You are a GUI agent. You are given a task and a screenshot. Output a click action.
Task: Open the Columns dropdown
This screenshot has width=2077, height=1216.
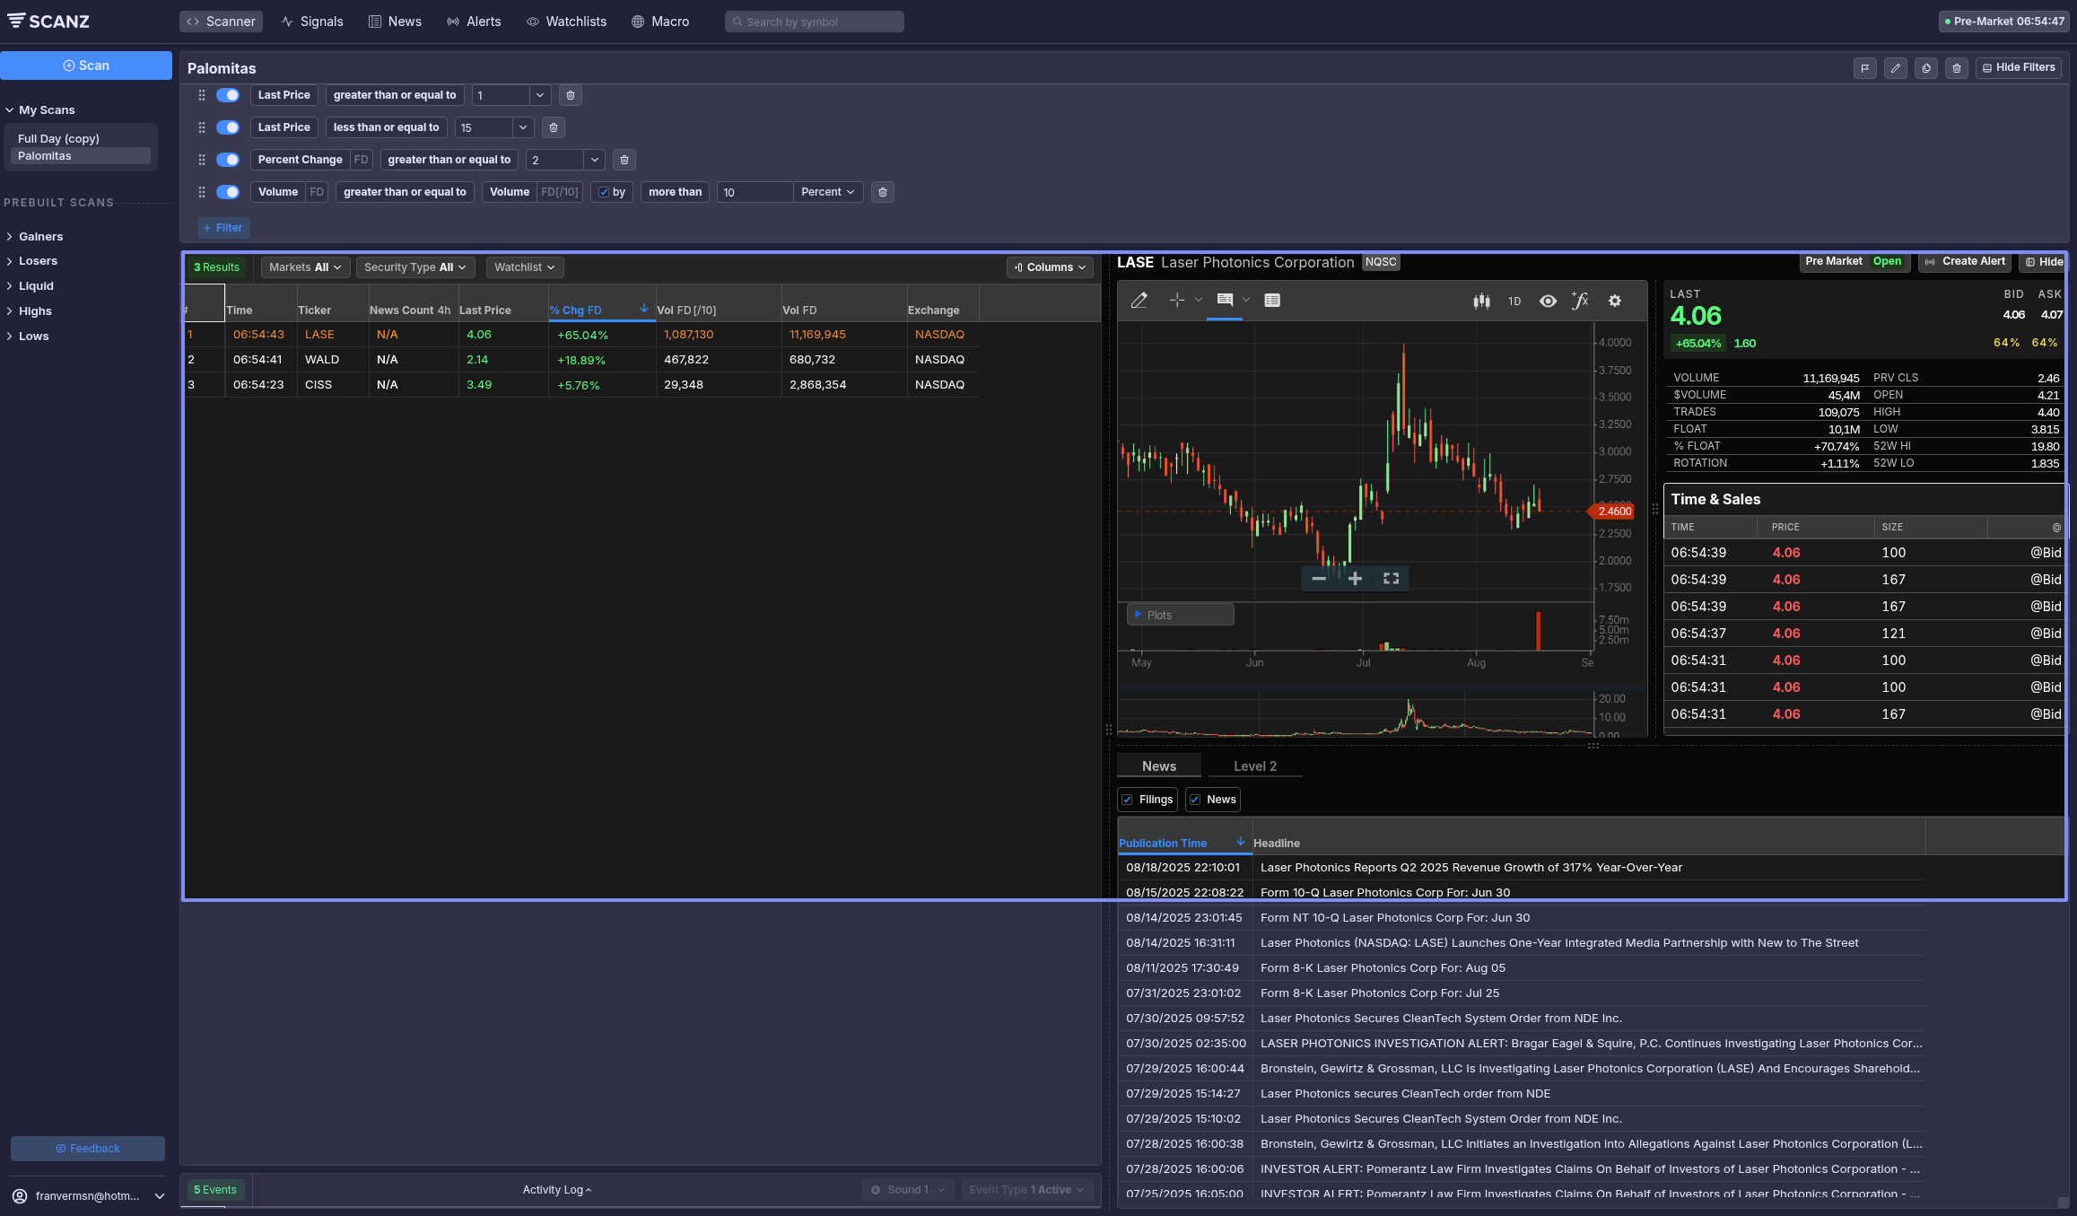1050,267
